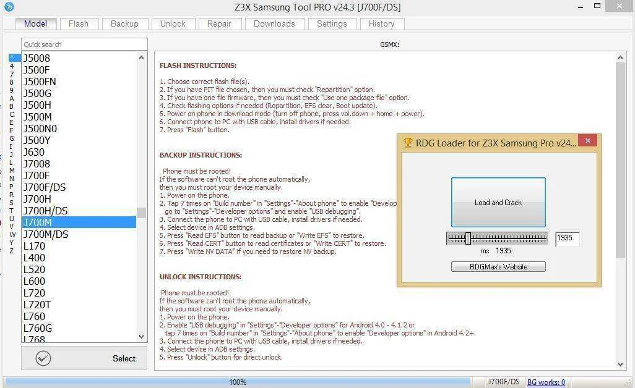
Task: Select model J500M
Action: tap(79, 117)
